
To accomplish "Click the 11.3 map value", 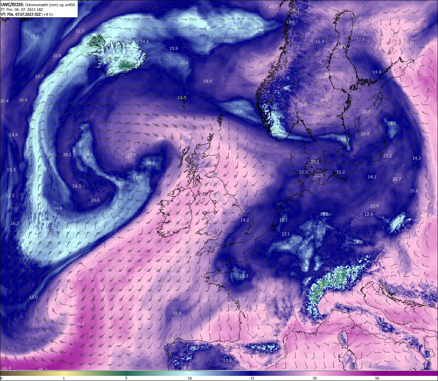I will point(88,155).
